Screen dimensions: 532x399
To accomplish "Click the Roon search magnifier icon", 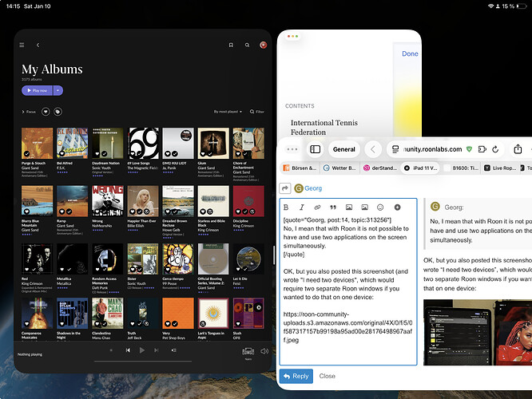I will 247,45.
